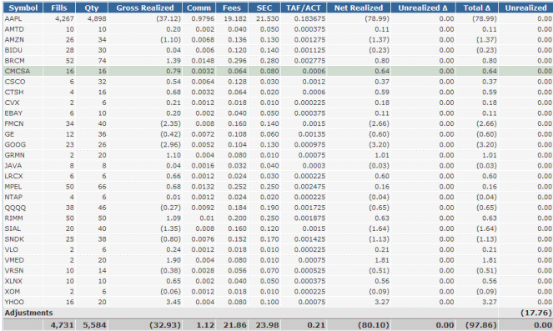Sort by Net Realized column header

tap(359, 8)
